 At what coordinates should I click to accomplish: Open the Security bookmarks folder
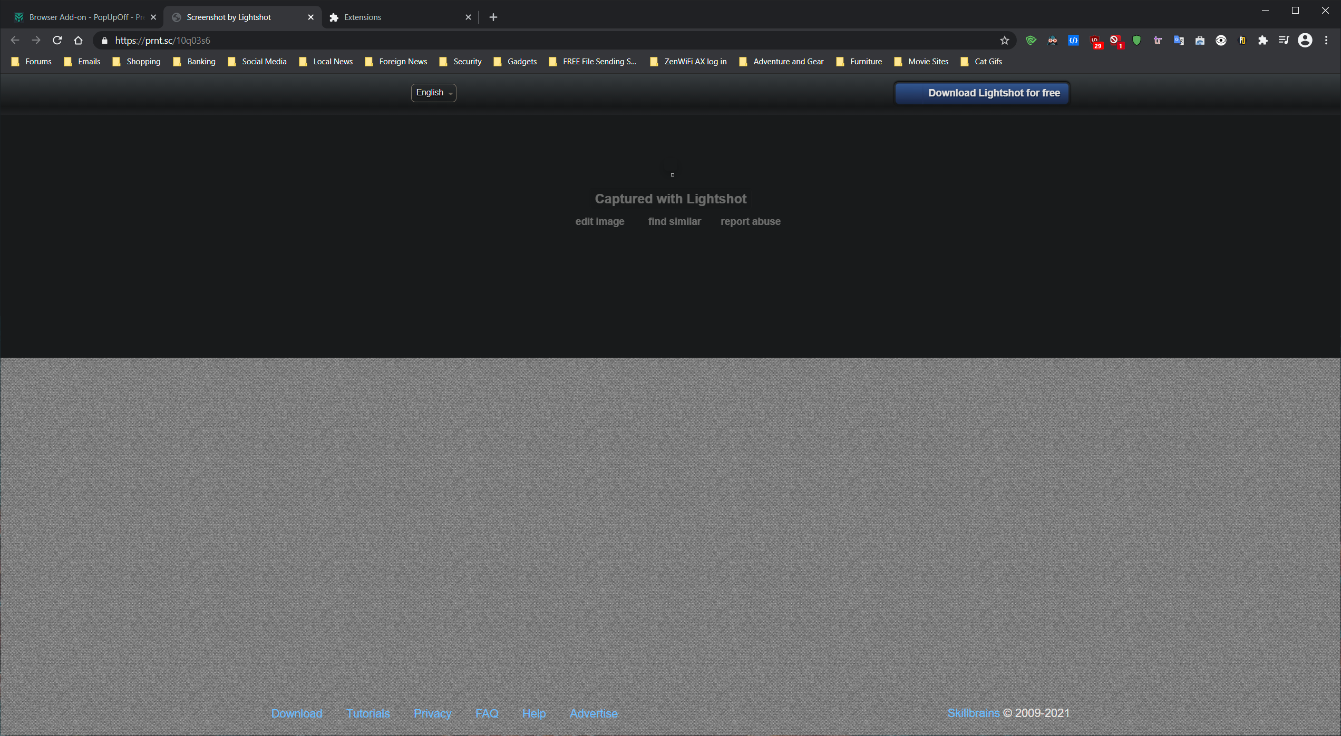(461, 62)
